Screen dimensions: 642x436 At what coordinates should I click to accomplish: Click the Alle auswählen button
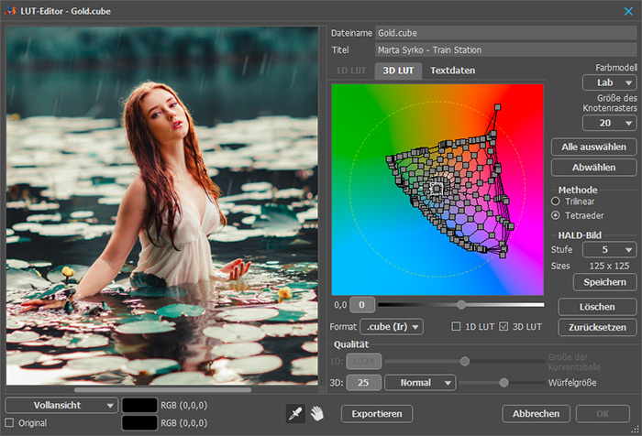tap(593, 147)
